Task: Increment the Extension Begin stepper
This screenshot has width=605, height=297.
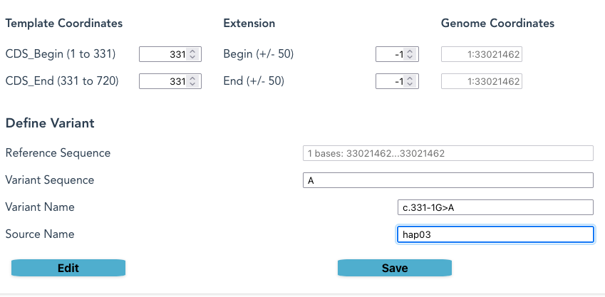Action: (410, 51)
